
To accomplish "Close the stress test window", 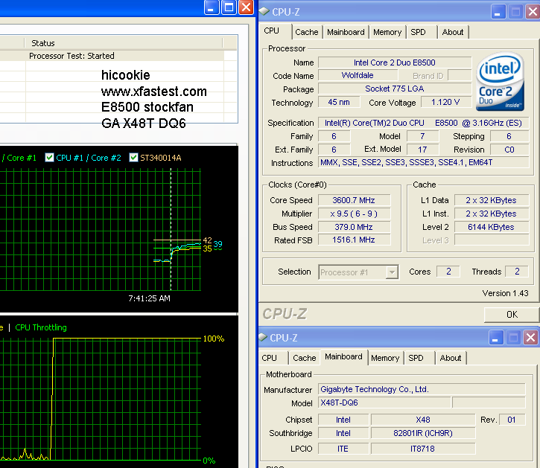I will tap(246, 7).
